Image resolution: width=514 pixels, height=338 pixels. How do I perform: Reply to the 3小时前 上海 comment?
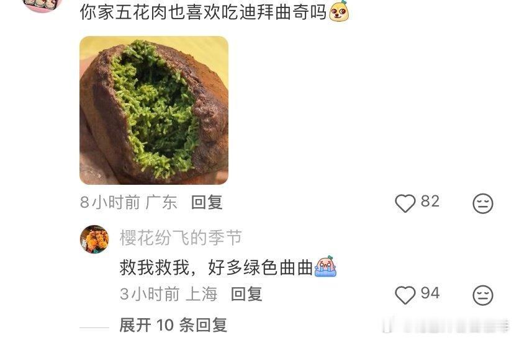click(x=246, y=294)
